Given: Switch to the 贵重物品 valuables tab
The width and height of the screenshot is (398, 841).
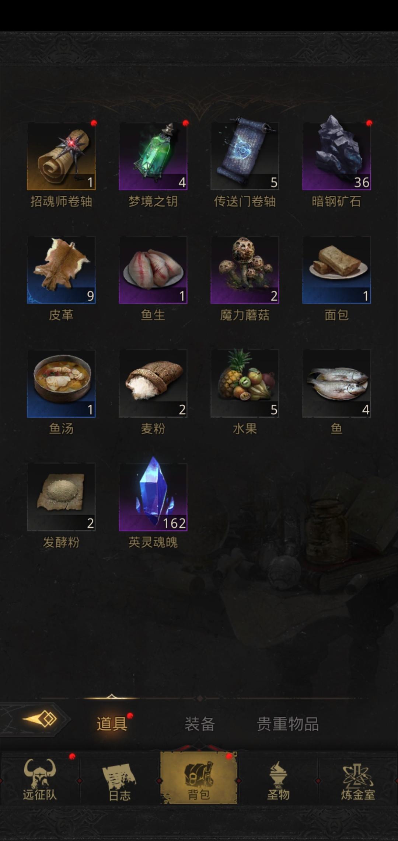Looking at the screenshot, I should (287, 724).
